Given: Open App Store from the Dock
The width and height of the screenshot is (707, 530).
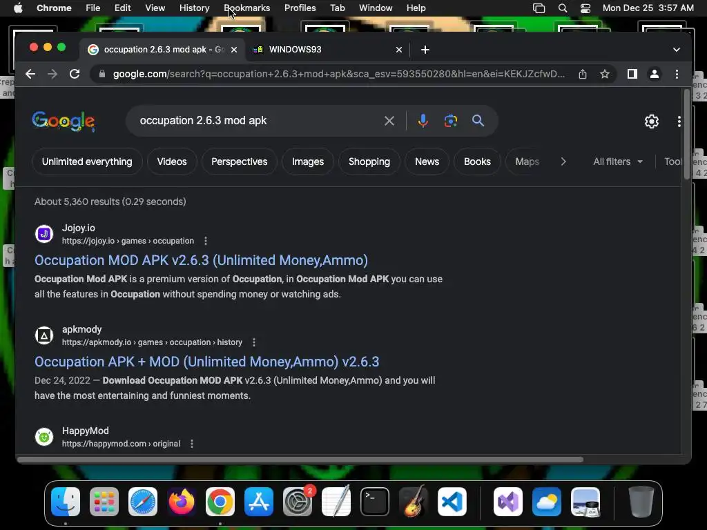Looking at the screenshot, I should coord(259,502).
